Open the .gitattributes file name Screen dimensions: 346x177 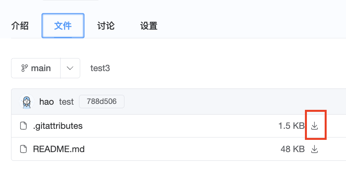58,126
